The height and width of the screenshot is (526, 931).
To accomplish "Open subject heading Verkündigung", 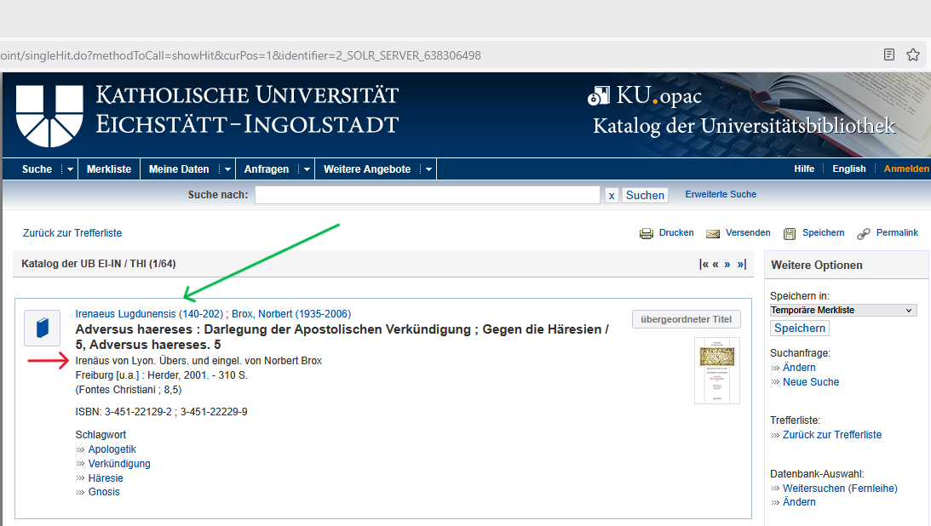I will coord(119,464).
